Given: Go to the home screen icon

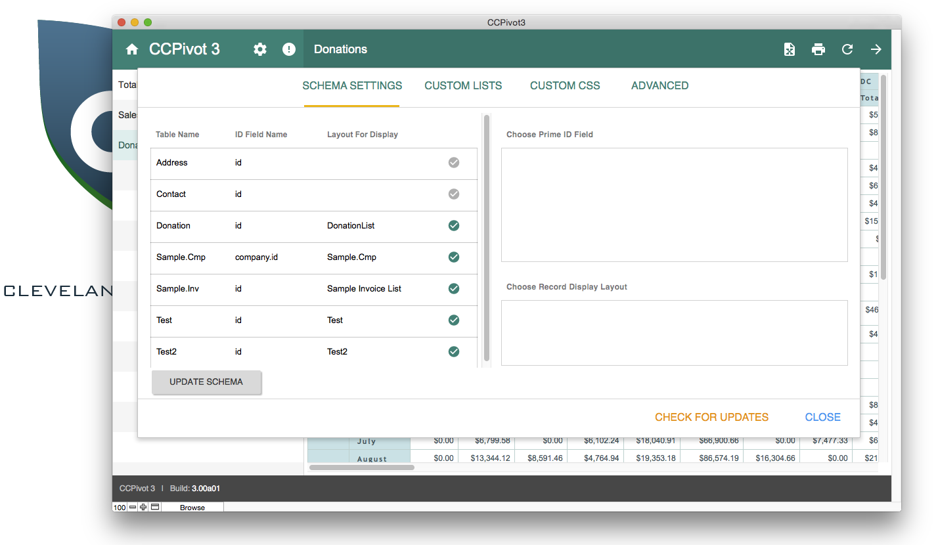Looking at the screenshot, I should (132, 49).
